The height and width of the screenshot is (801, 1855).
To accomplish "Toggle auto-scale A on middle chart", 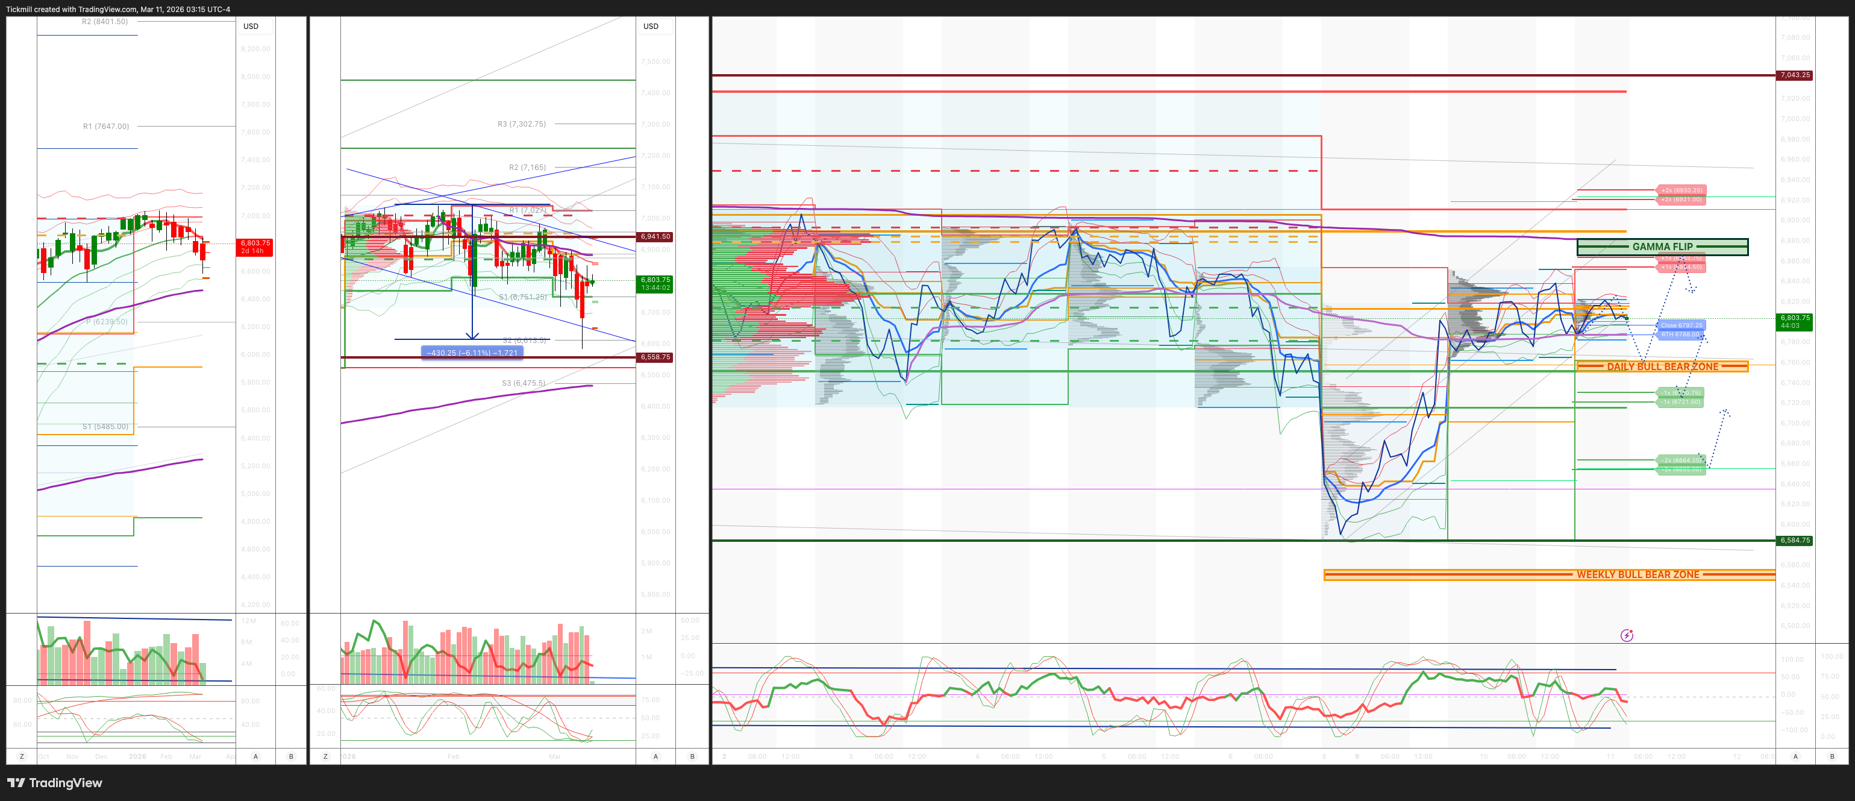I will pos(655,756).
